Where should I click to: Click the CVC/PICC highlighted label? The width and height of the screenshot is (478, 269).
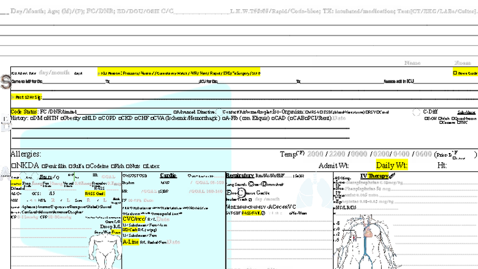134,219
